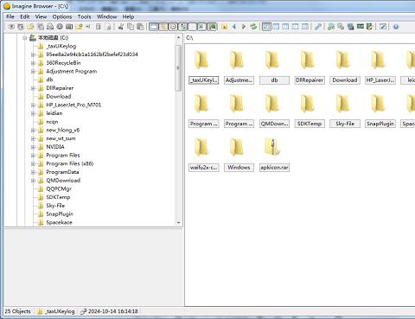Expand the NVIDIA folder node
415x319 pixels.
point(33,147)
